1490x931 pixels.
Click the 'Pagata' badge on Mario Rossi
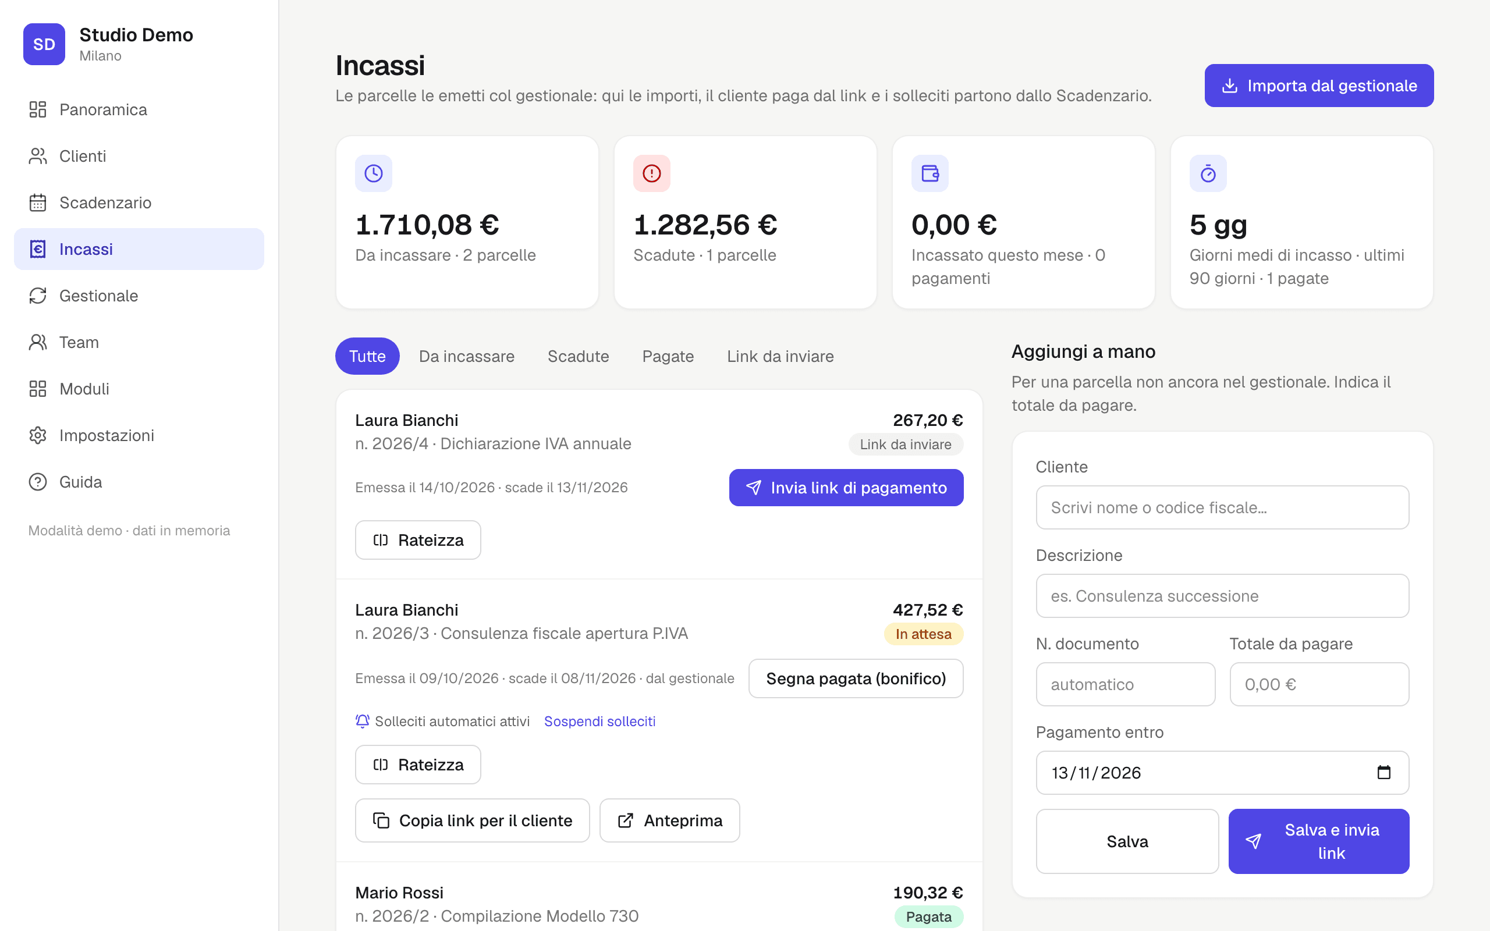click(929, 917)
